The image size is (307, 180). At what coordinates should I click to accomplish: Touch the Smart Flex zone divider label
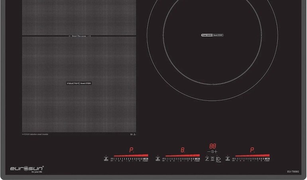coord(79,36)
